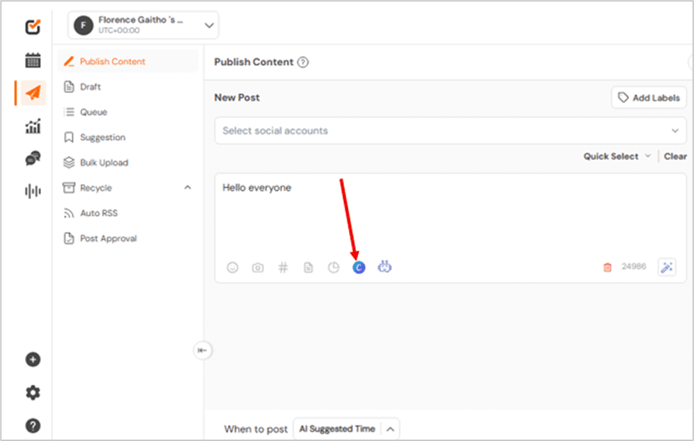Viewport: 694px width, 441px height.
Task: Open the AI assistant wand icon
Action: tap(666, 267)
